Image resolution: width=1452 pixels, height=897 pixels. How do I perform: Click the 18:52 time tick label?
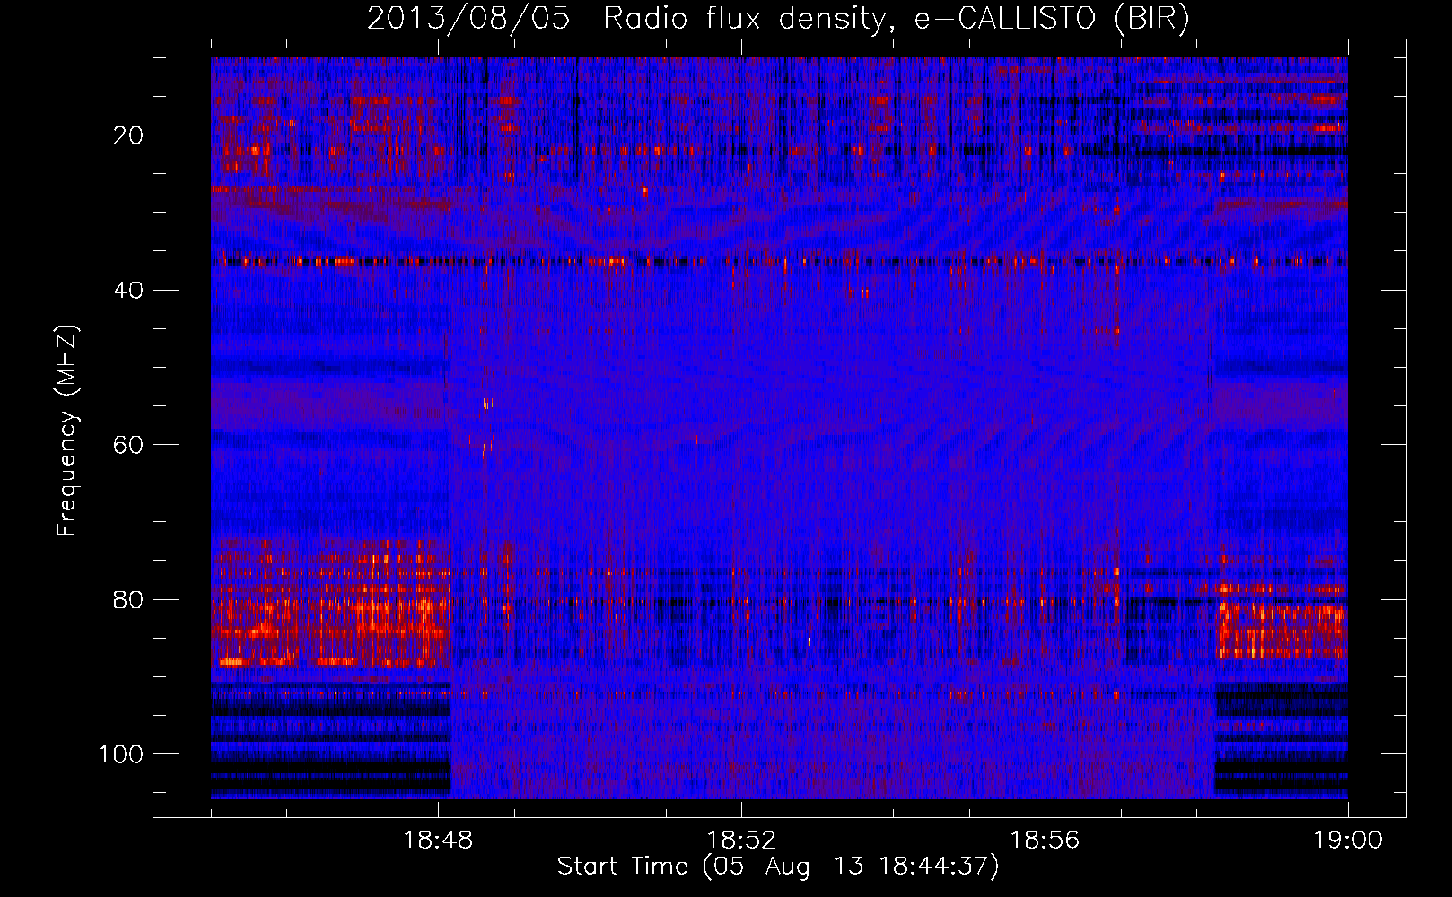coord(741,840)
